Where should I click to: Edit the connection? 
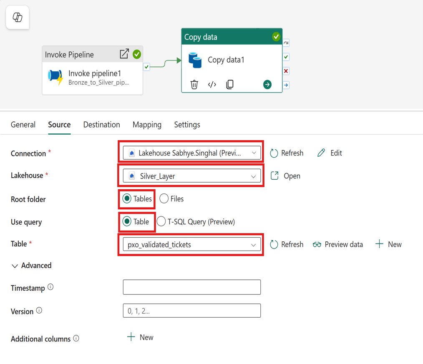tap(330, 153)
